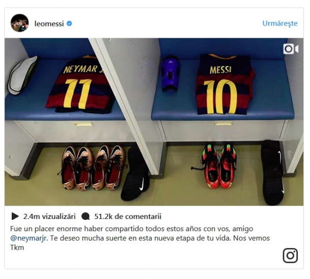Click the Neymar Jr number 11 jersey

[81, 85]
